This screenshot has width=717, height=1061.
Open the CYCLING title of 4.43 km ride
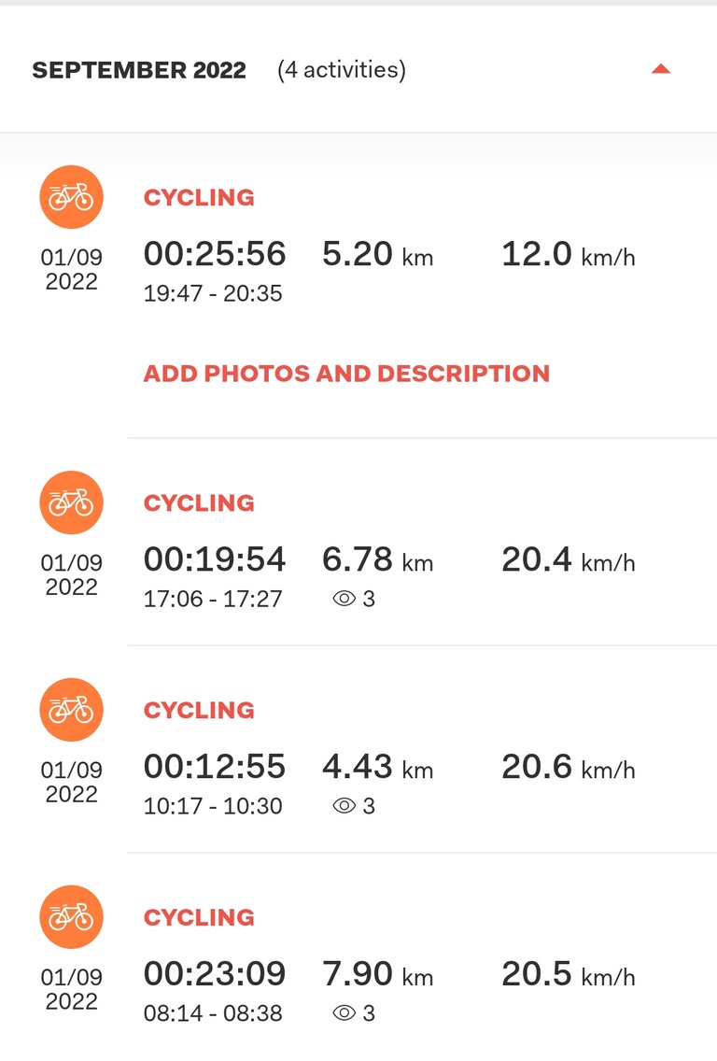point(199,710)
